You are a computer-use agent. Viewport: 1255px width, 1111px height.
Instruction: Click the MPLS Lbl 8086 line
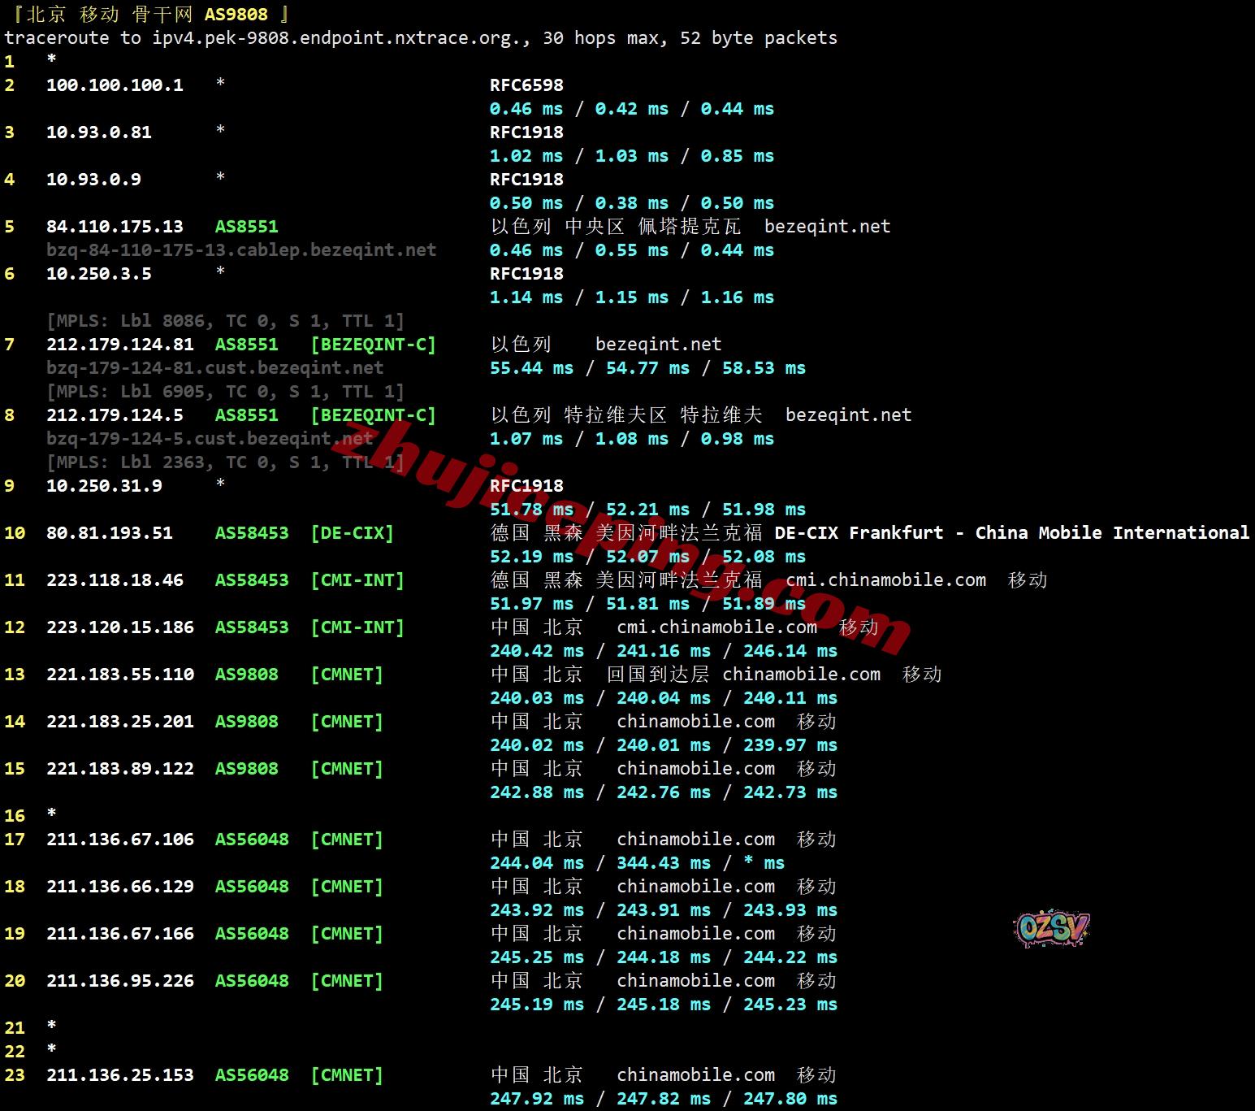tap(225, 321)
